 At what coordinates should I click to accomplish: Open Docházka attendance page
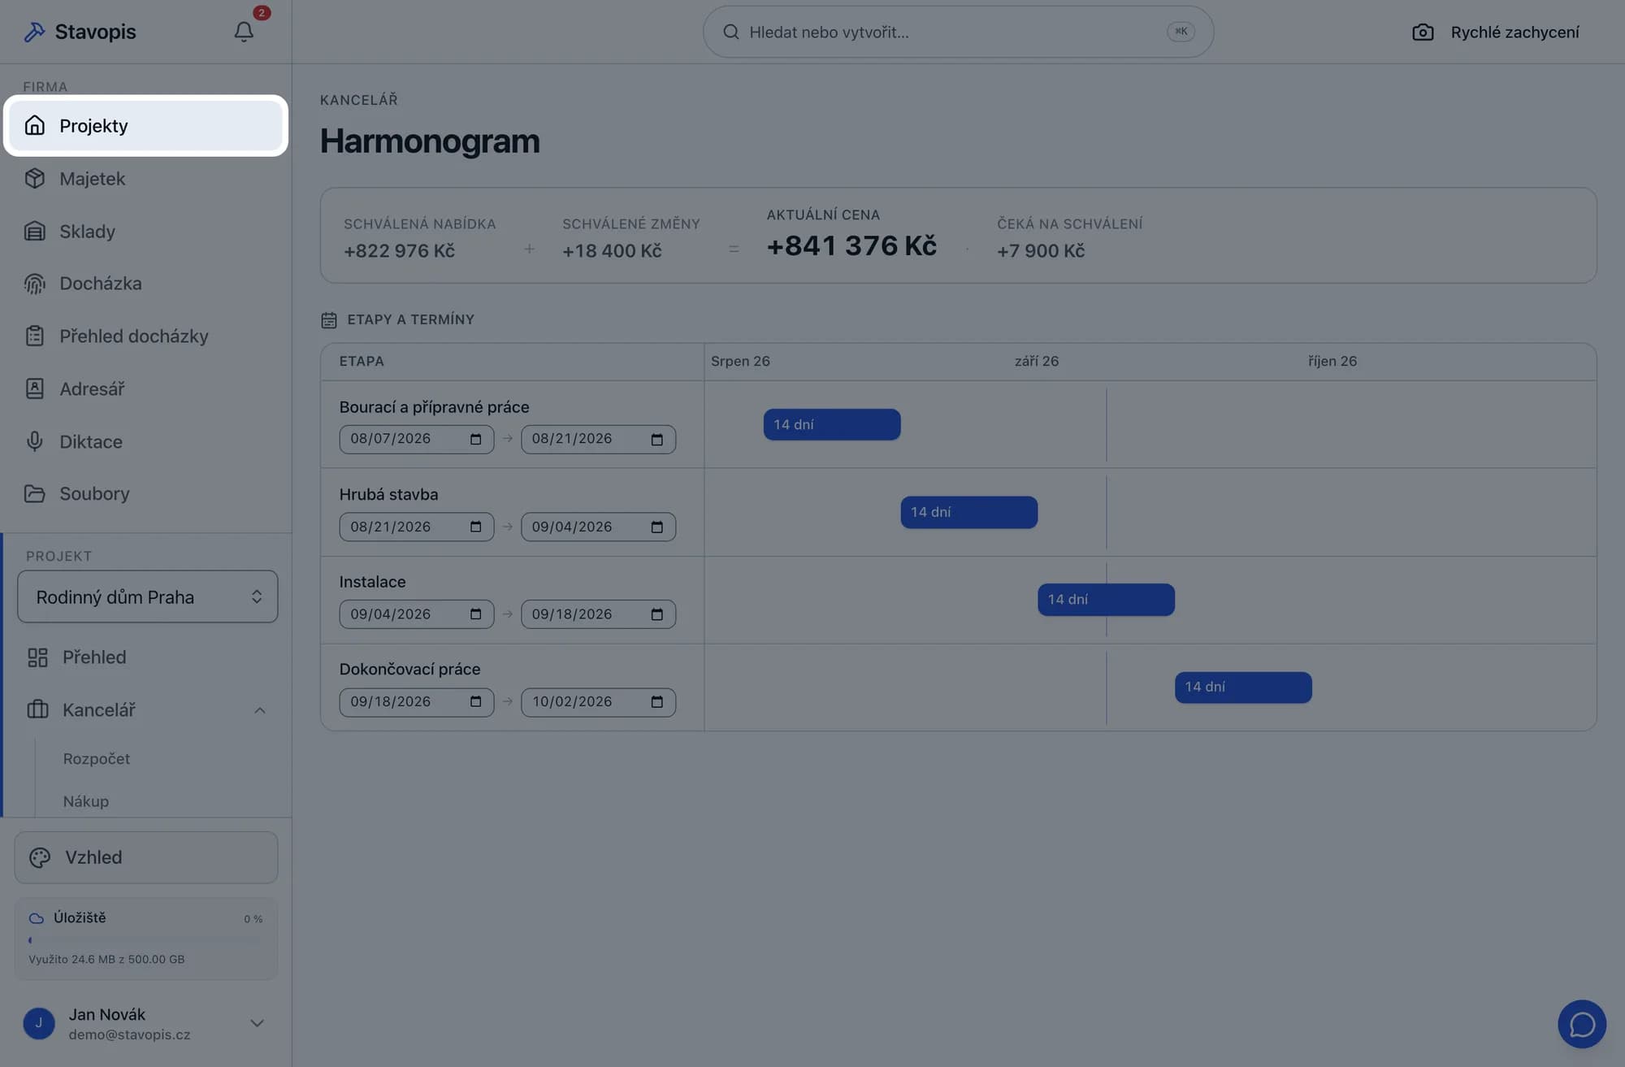click(x=146, y=284)
